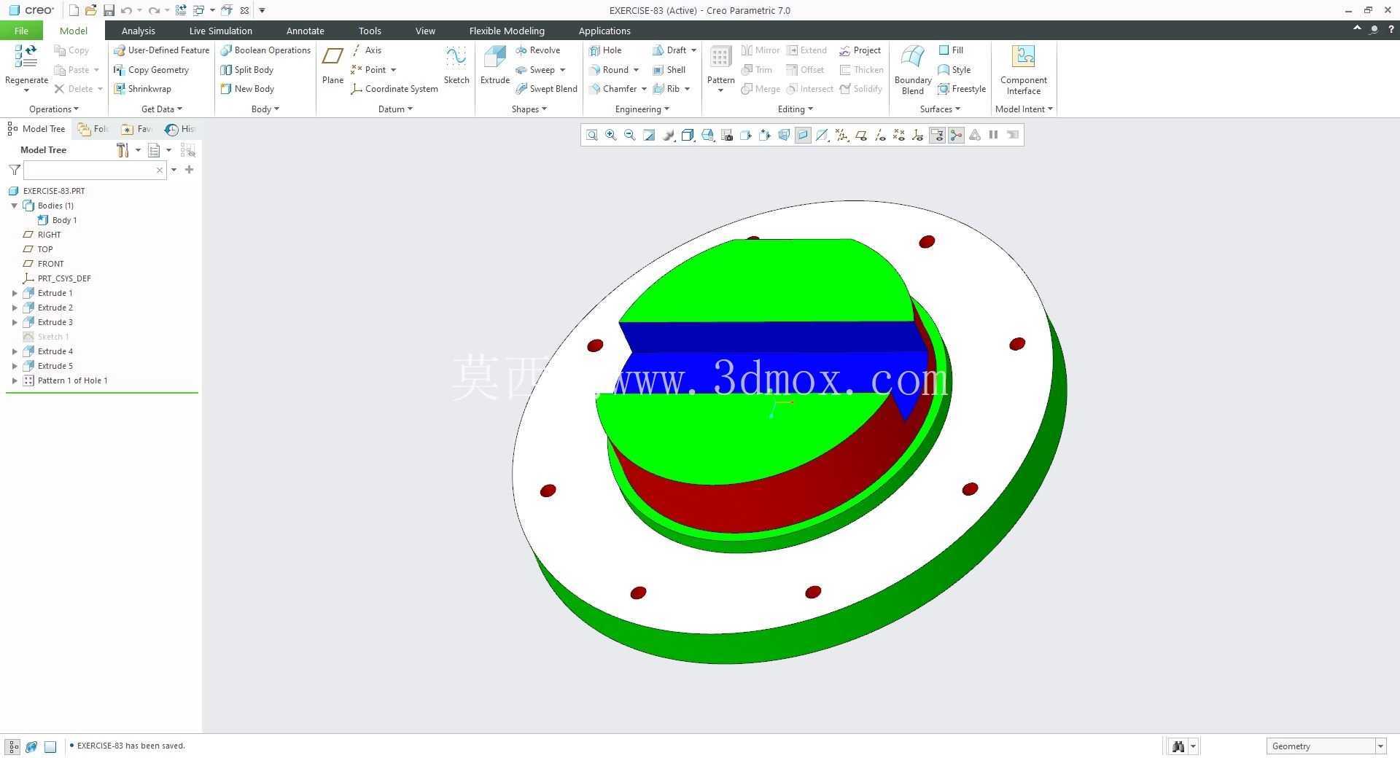Click the Boolean Operations tool

[265, 50]
